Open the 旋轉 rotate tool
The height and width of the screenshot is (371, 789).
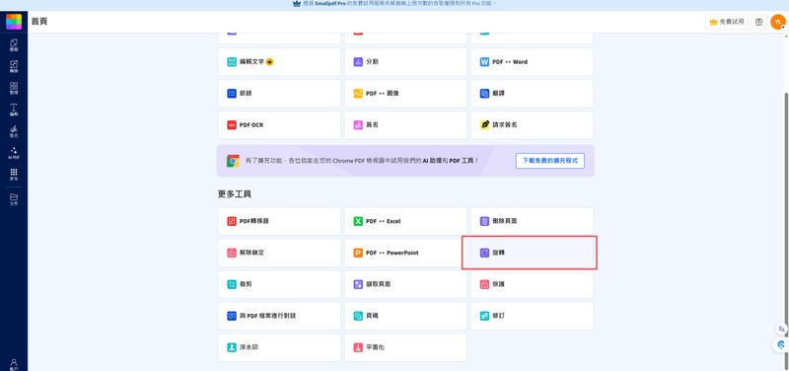[532, 253]
